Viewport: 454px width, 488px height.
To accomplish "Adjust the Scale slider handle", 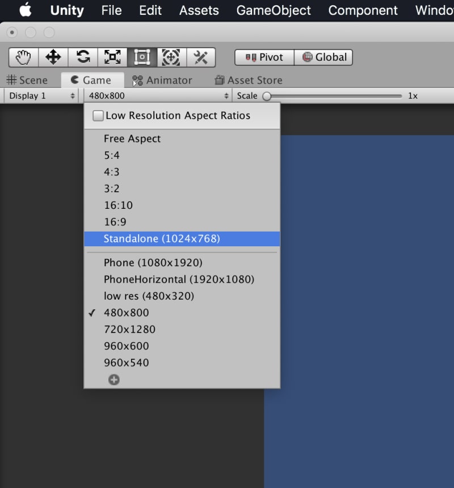I will pyautogui.click(x=267, y=96).
